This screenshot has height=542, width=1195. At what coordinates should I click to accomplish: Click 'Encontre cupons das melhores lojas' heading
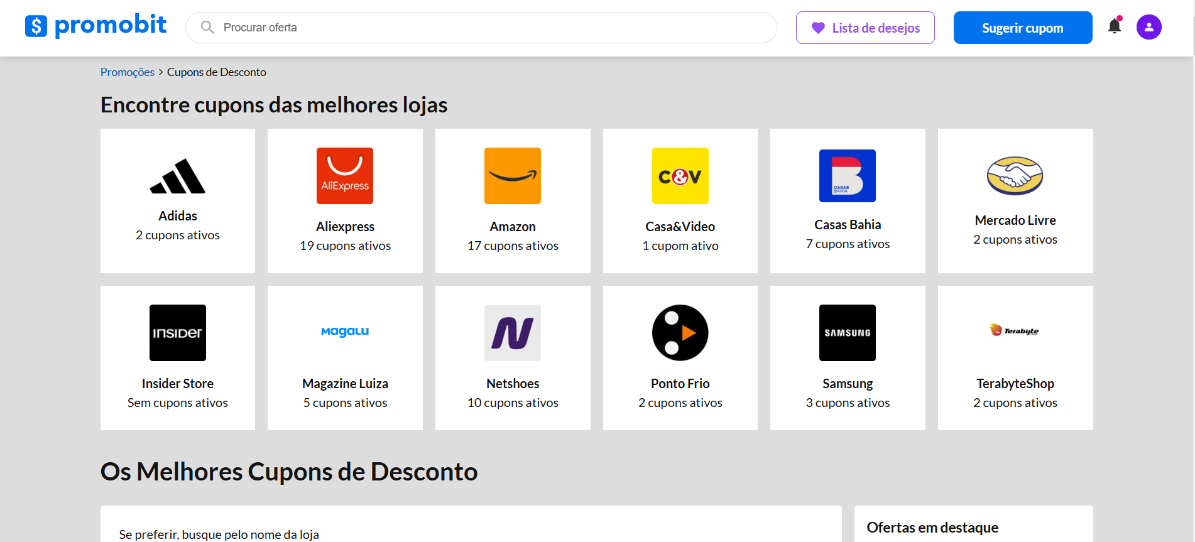pyautogui.click(x=274, y=105)
